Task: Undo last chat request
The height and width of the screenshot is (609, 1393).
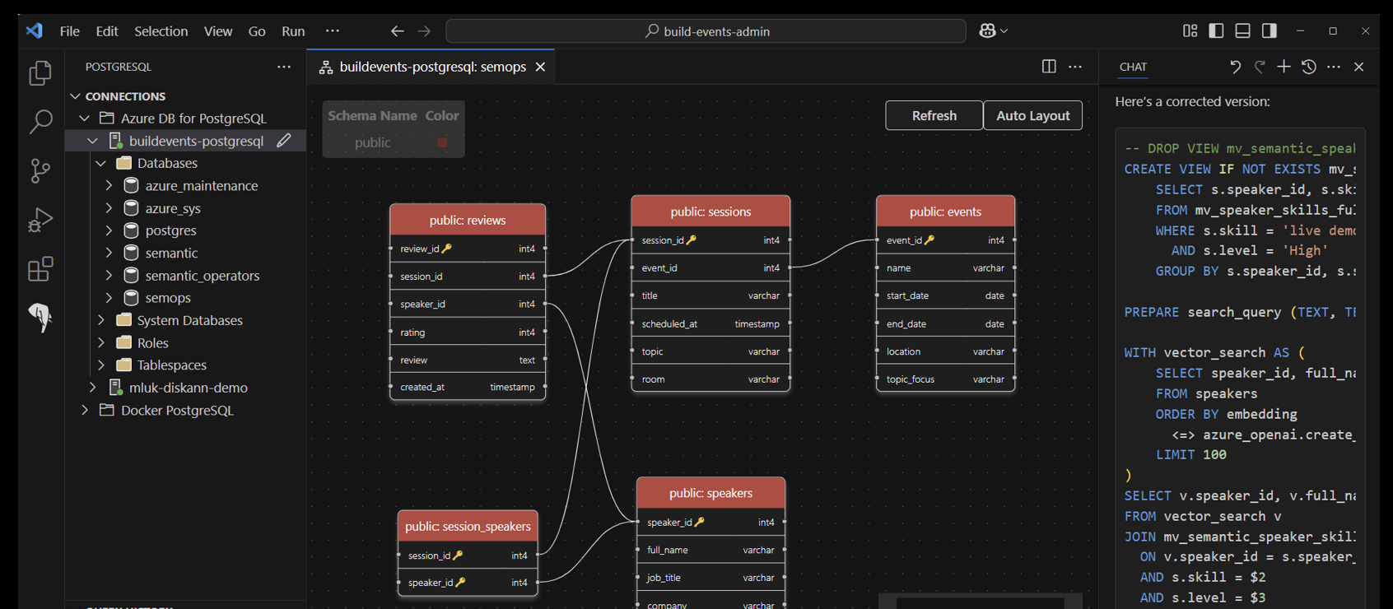Action: coord(1235,67)
